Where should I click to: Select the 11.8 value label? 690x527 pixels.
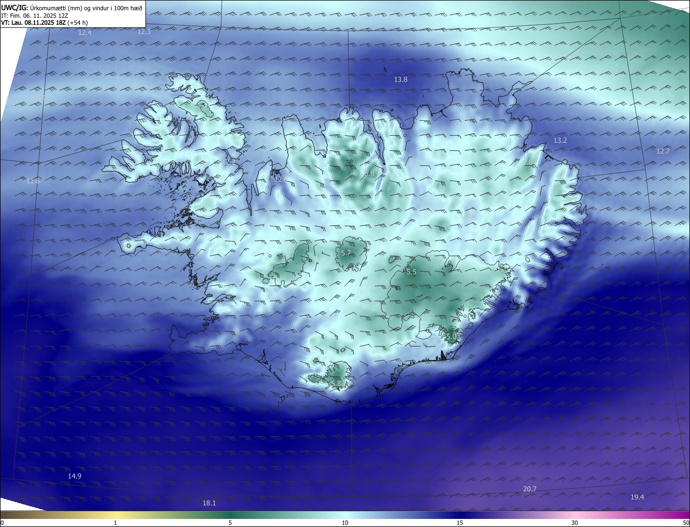click(x=33, y=181)
